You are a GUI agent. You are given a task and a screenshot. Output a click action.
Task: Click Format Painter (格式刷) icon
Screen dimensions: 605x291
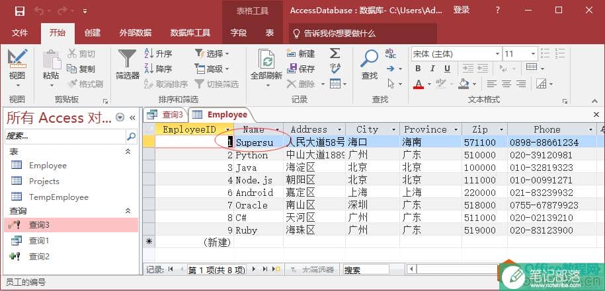pyautogui.click(x=72, y=84)
